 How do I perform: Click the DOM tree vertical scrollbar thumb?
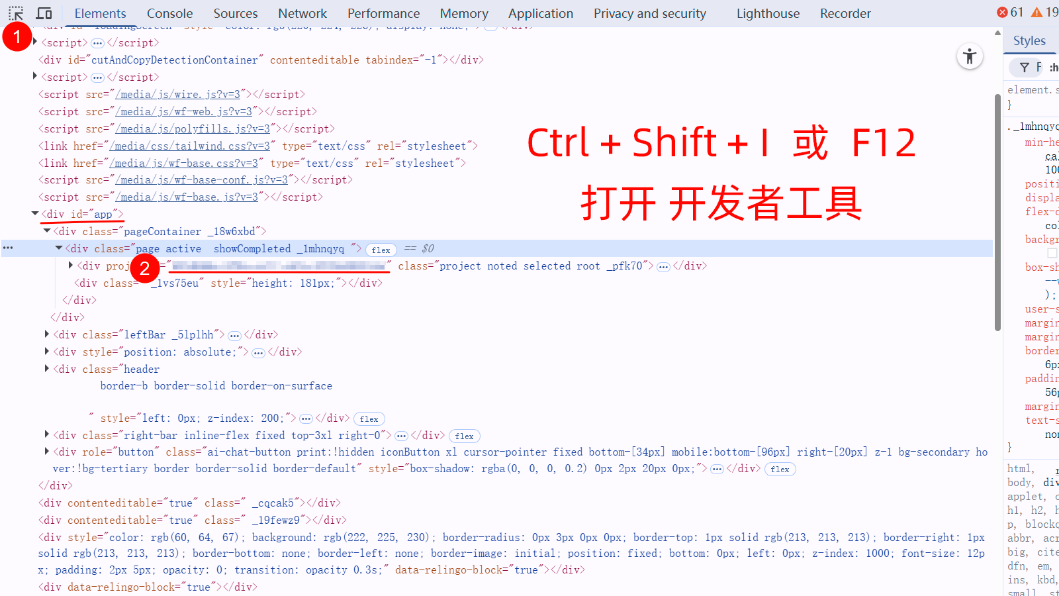pos(997,212)
